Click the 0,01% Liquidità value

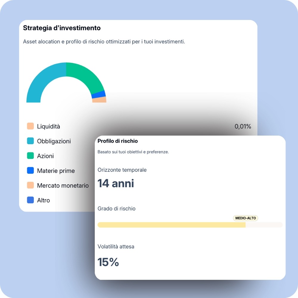click(x=243, y=126)
